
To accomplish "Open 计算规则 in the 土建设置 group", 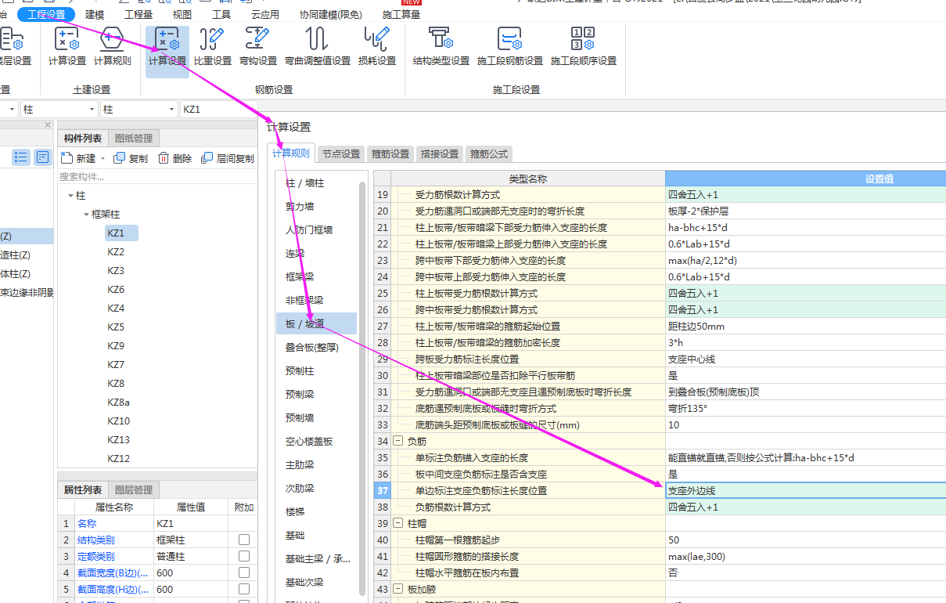I will (113, 47).
